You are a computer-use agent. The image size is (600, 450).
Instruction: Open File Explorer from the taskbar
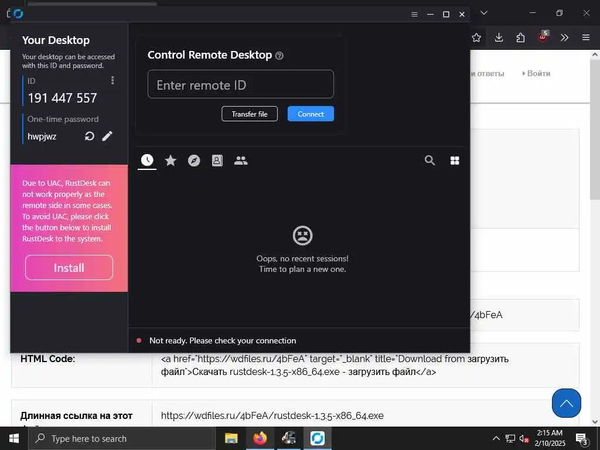tap(231, 438)
